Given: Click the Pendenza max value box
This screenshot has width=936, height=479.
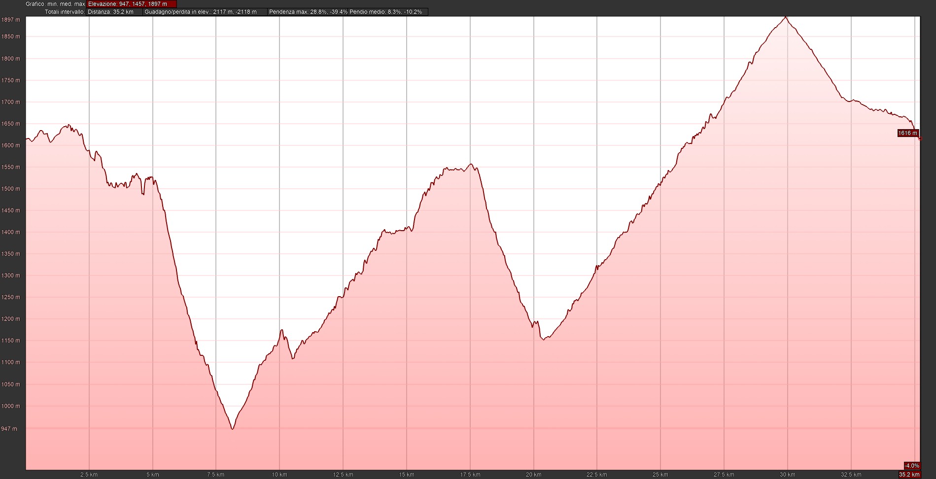Looking at the screenshot, I should [x=308, y=12].
